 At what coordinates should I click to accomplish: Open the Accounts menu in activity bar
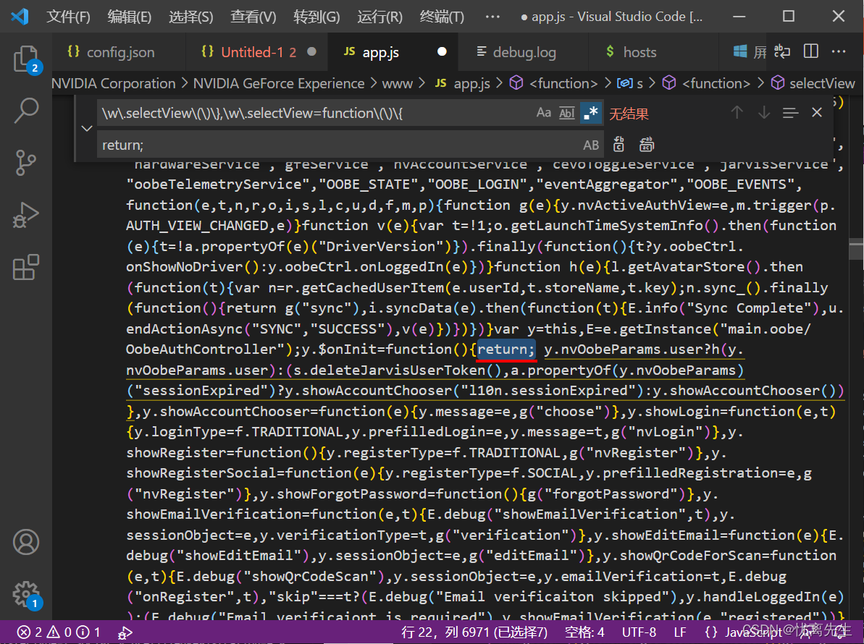pyautogui.click(x=26, y=542)
